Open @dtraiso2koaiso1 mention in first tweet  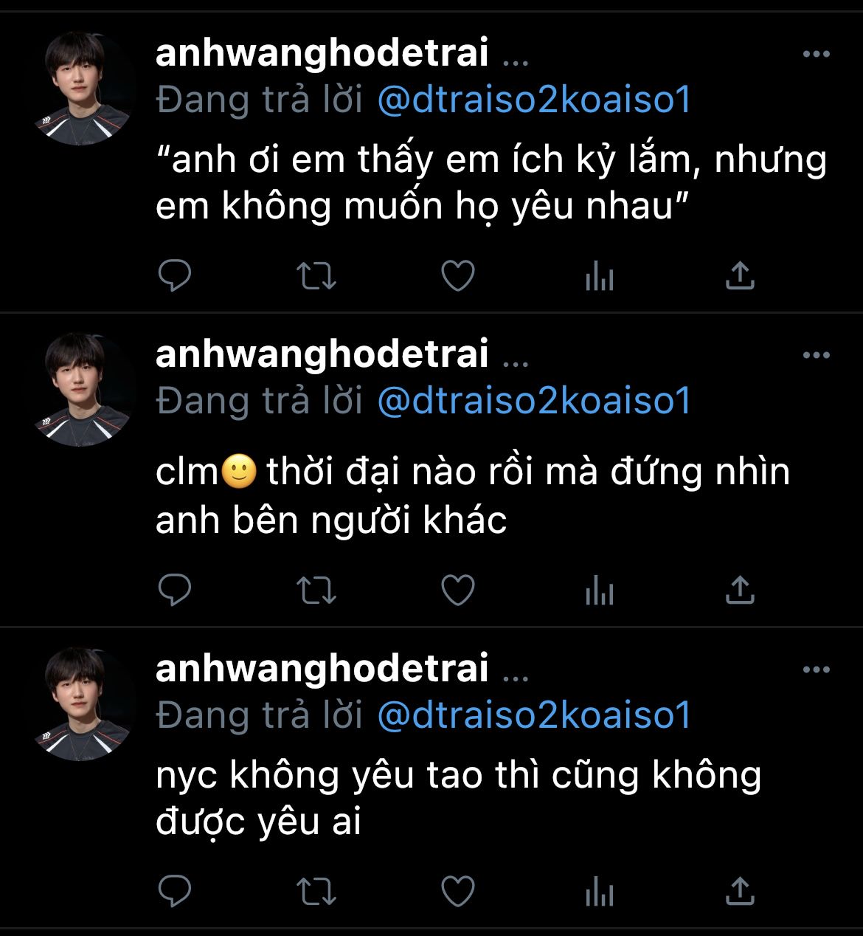(x=534, y=100)
